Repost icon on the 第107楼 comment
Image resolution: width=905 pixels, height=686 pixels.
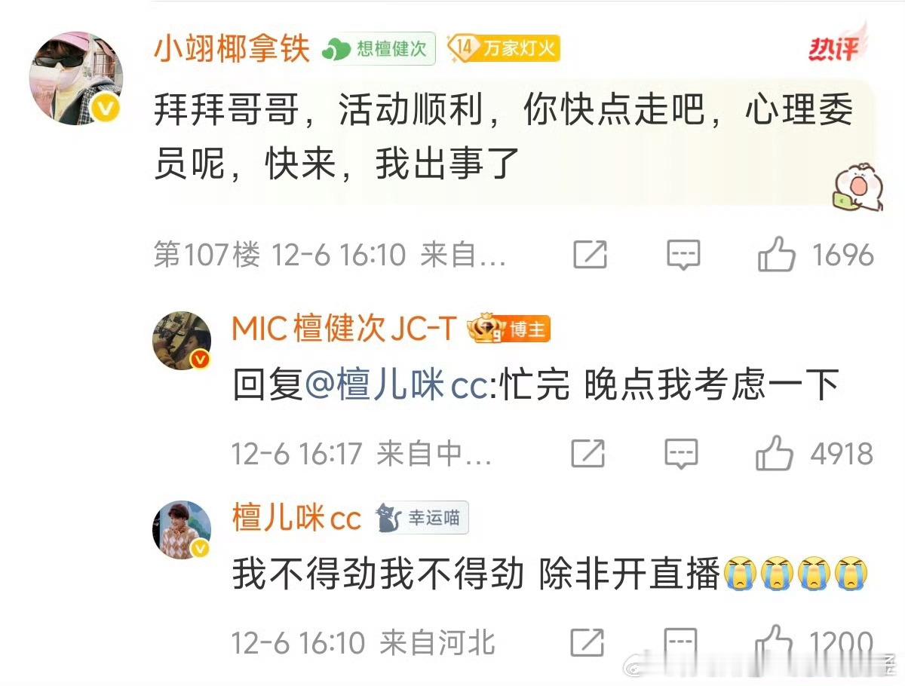[590, 255]
